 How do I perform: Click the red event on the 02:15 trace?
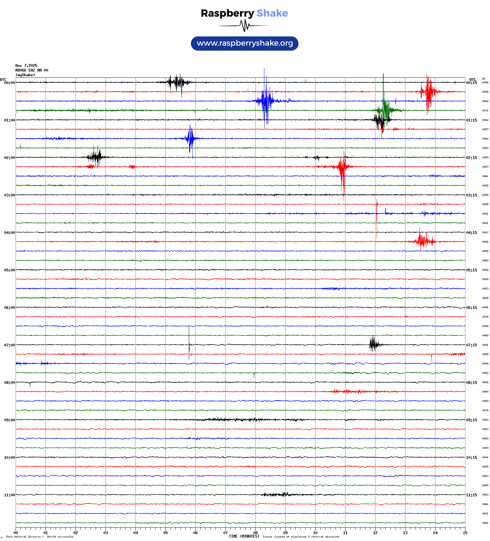tap(342, 167)
